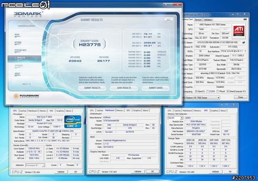
Task: Click the BIOS Version field in GPU-Z
Action: coord(217,42)
